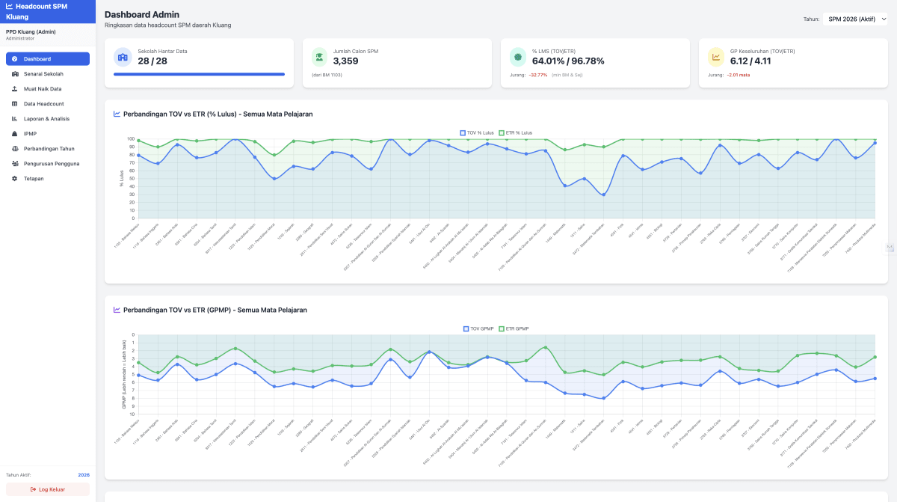
Task: Click the Senarai Sekolah school icon
Action: coord(15,74)
